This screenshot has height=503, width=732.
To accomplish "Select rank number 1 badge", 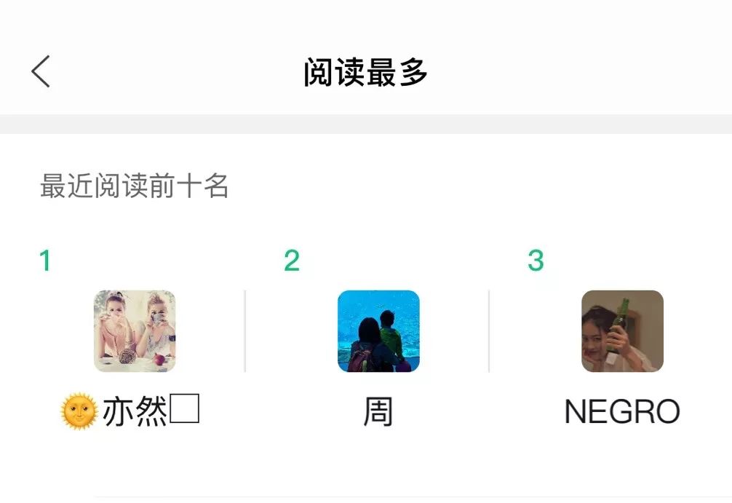I will coord(44,261).
